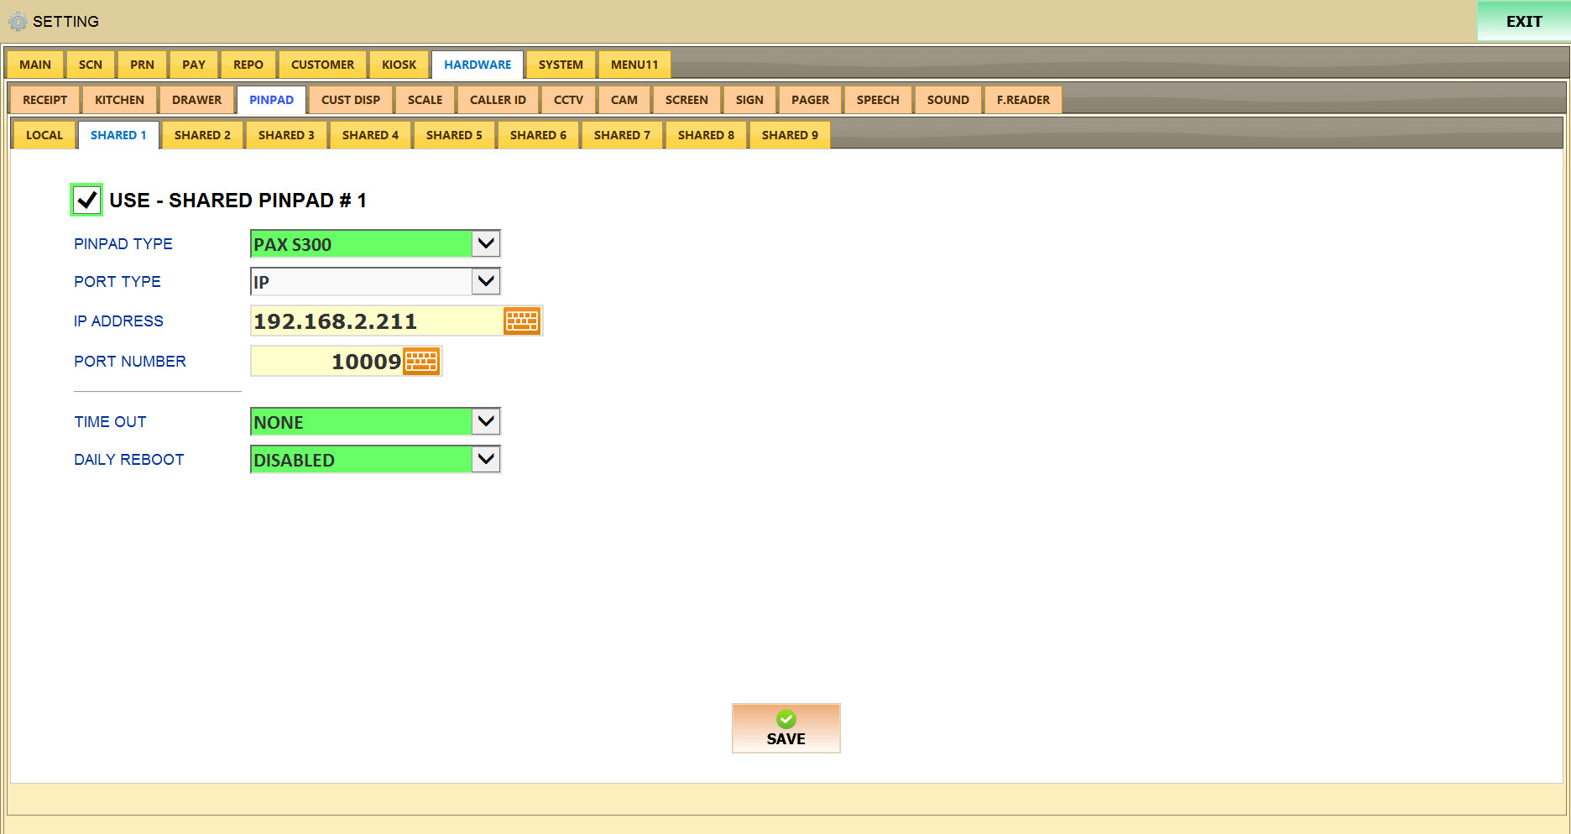Open the SYSTEM tab

pos(561,65)
